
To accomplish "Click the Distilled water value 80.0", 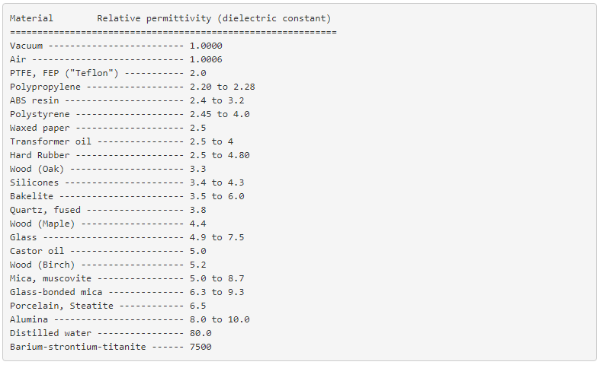I will (x=201, y=333).
